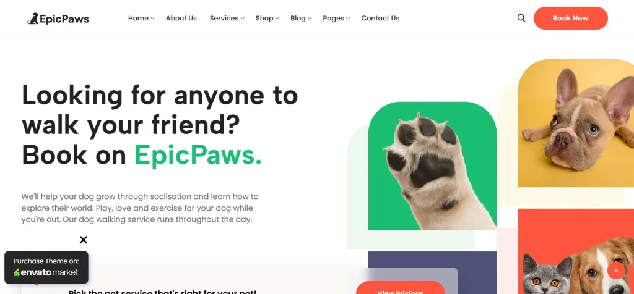The width and height of the screenshot is (634, 294).
Task: Go to the About Us page
Action: 181,18
